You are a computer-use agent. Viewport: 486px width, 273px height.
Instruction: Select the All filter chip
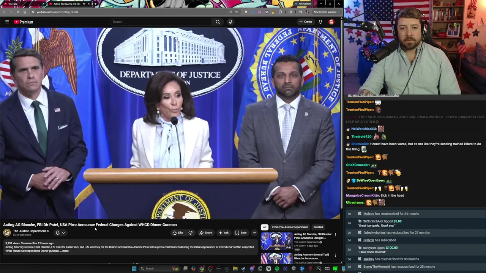265,227
